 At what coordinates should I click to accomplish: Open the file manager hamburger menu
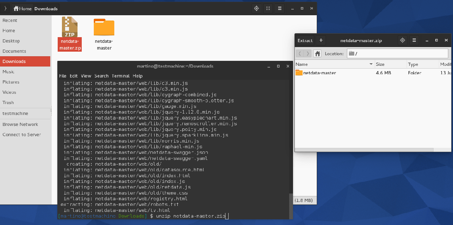coord(280,8)
